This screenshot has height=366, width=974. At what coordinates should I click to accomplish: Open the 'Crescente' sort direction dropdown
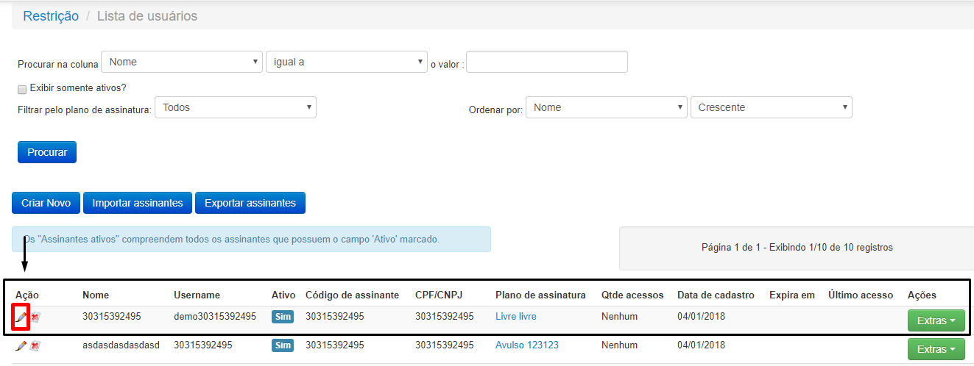tap(771, 107)
